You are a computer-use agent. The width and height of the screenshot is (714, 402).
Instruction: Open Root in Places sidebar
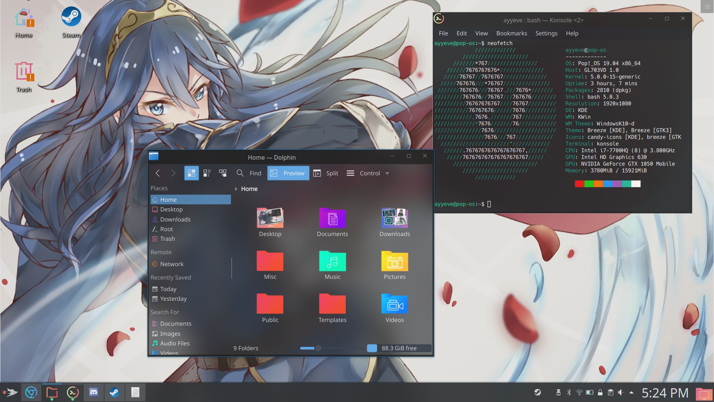[x=190, y=229]
